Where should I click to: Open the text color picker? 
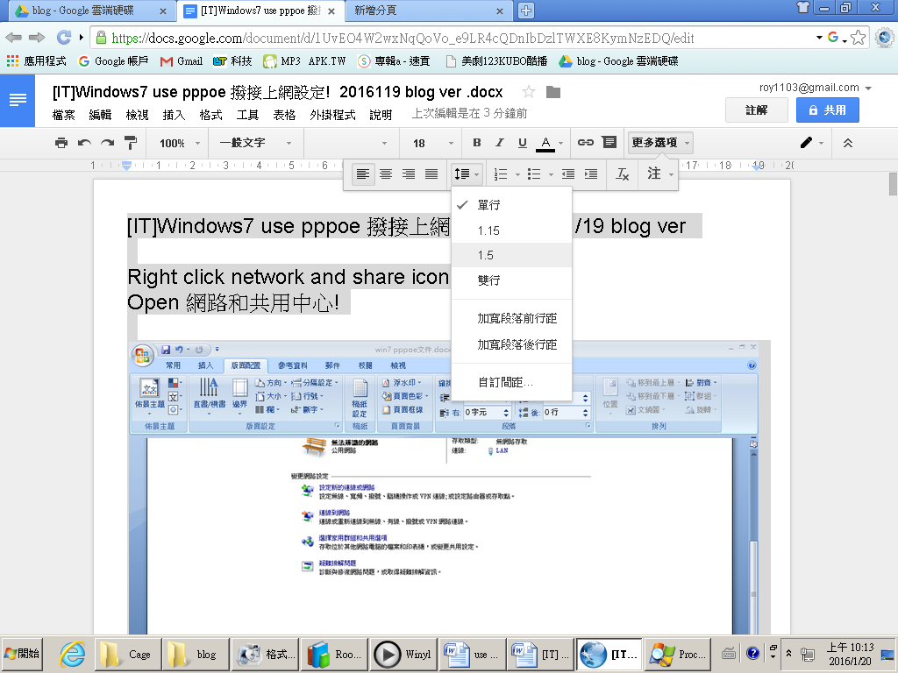click(x=550, y=143)
